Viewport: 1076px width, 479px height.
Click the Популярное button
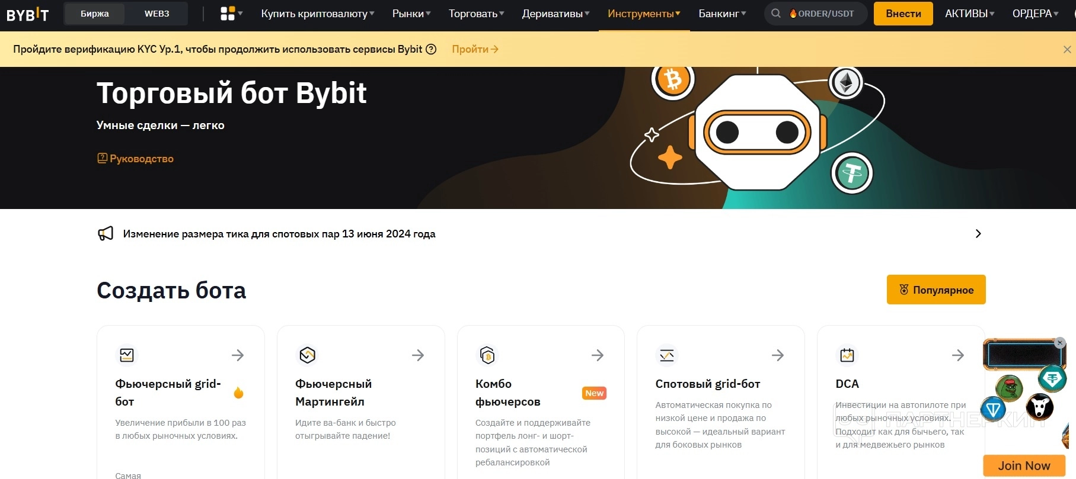(936, 290)
